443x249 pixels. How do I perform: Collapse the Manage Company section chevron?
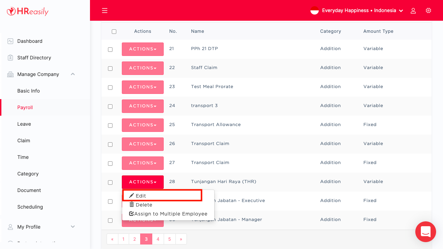pos(73,74)
